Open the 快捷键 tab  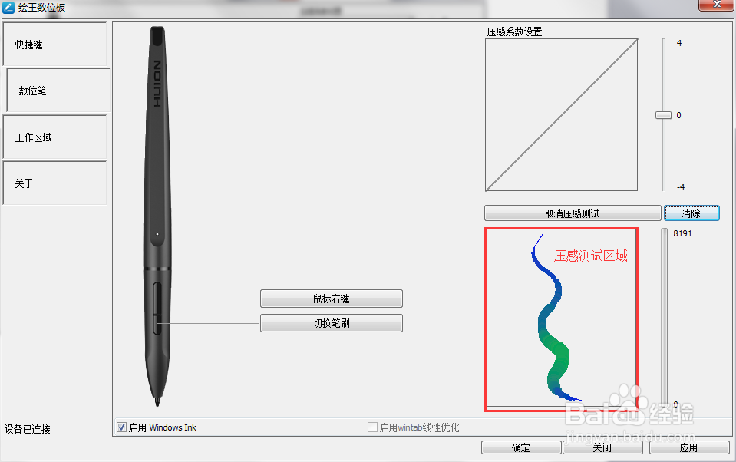55,45
